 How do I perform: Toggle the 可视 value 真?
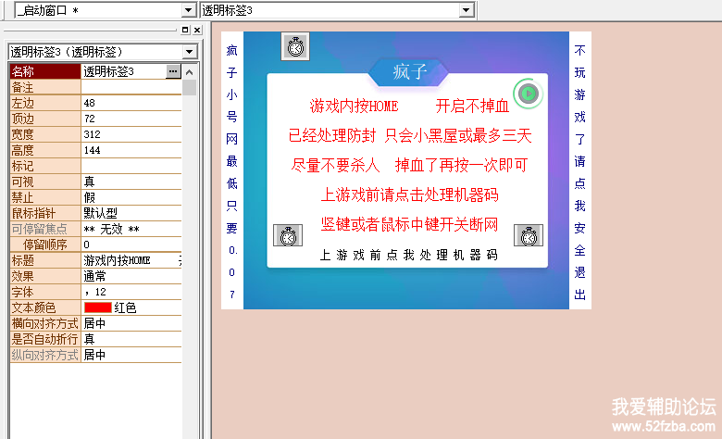(x=131, y=182)
